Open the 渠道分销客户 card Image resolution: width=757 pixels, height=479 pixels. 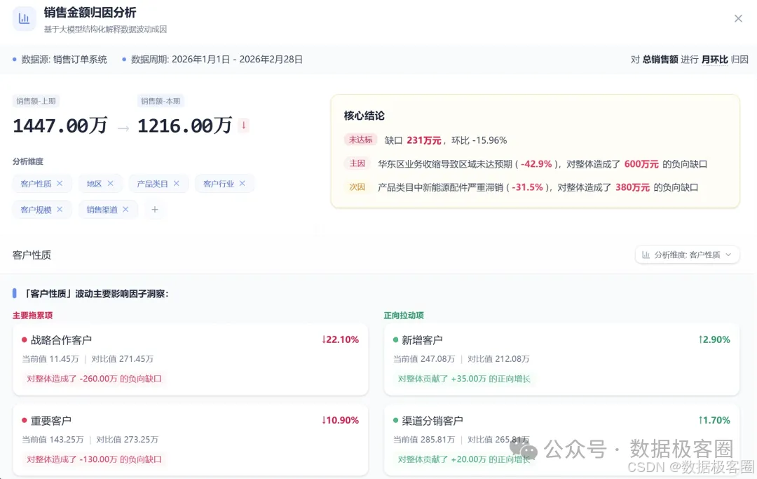tap(561, 440)
